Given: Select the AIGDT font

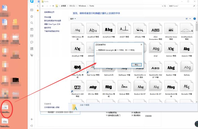Looking at the screenshot, I should (124, 31).
